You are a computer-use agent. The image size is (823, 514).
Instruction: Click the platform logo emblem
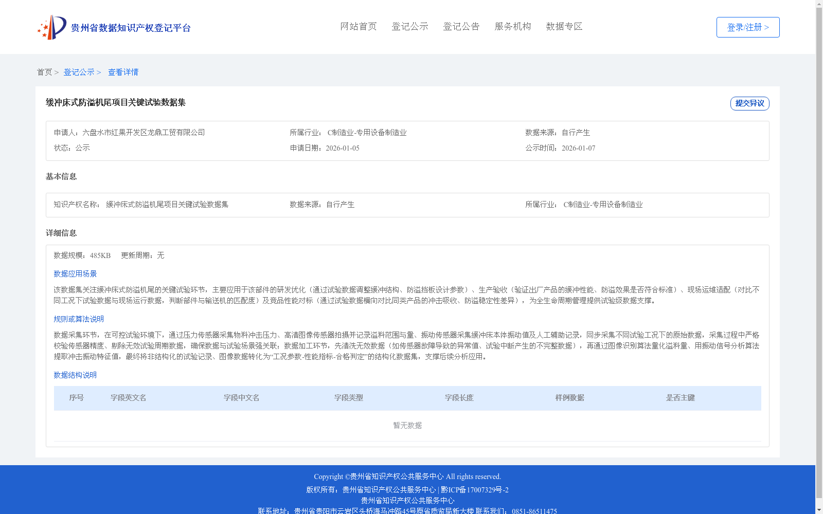point(52,27)
